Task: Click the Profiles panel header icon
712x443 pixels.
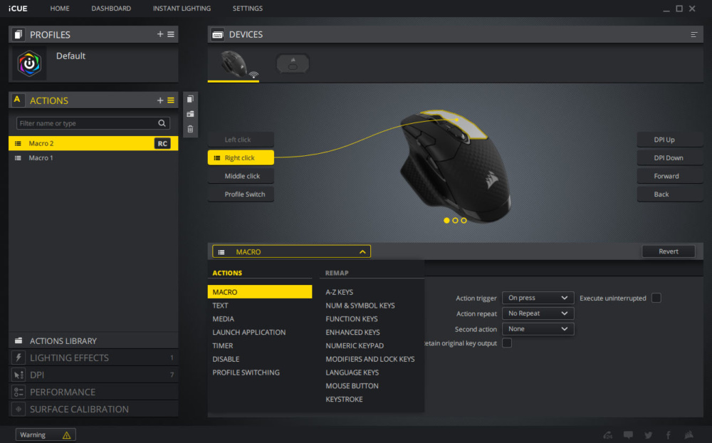Action: [x=19, y=34]
